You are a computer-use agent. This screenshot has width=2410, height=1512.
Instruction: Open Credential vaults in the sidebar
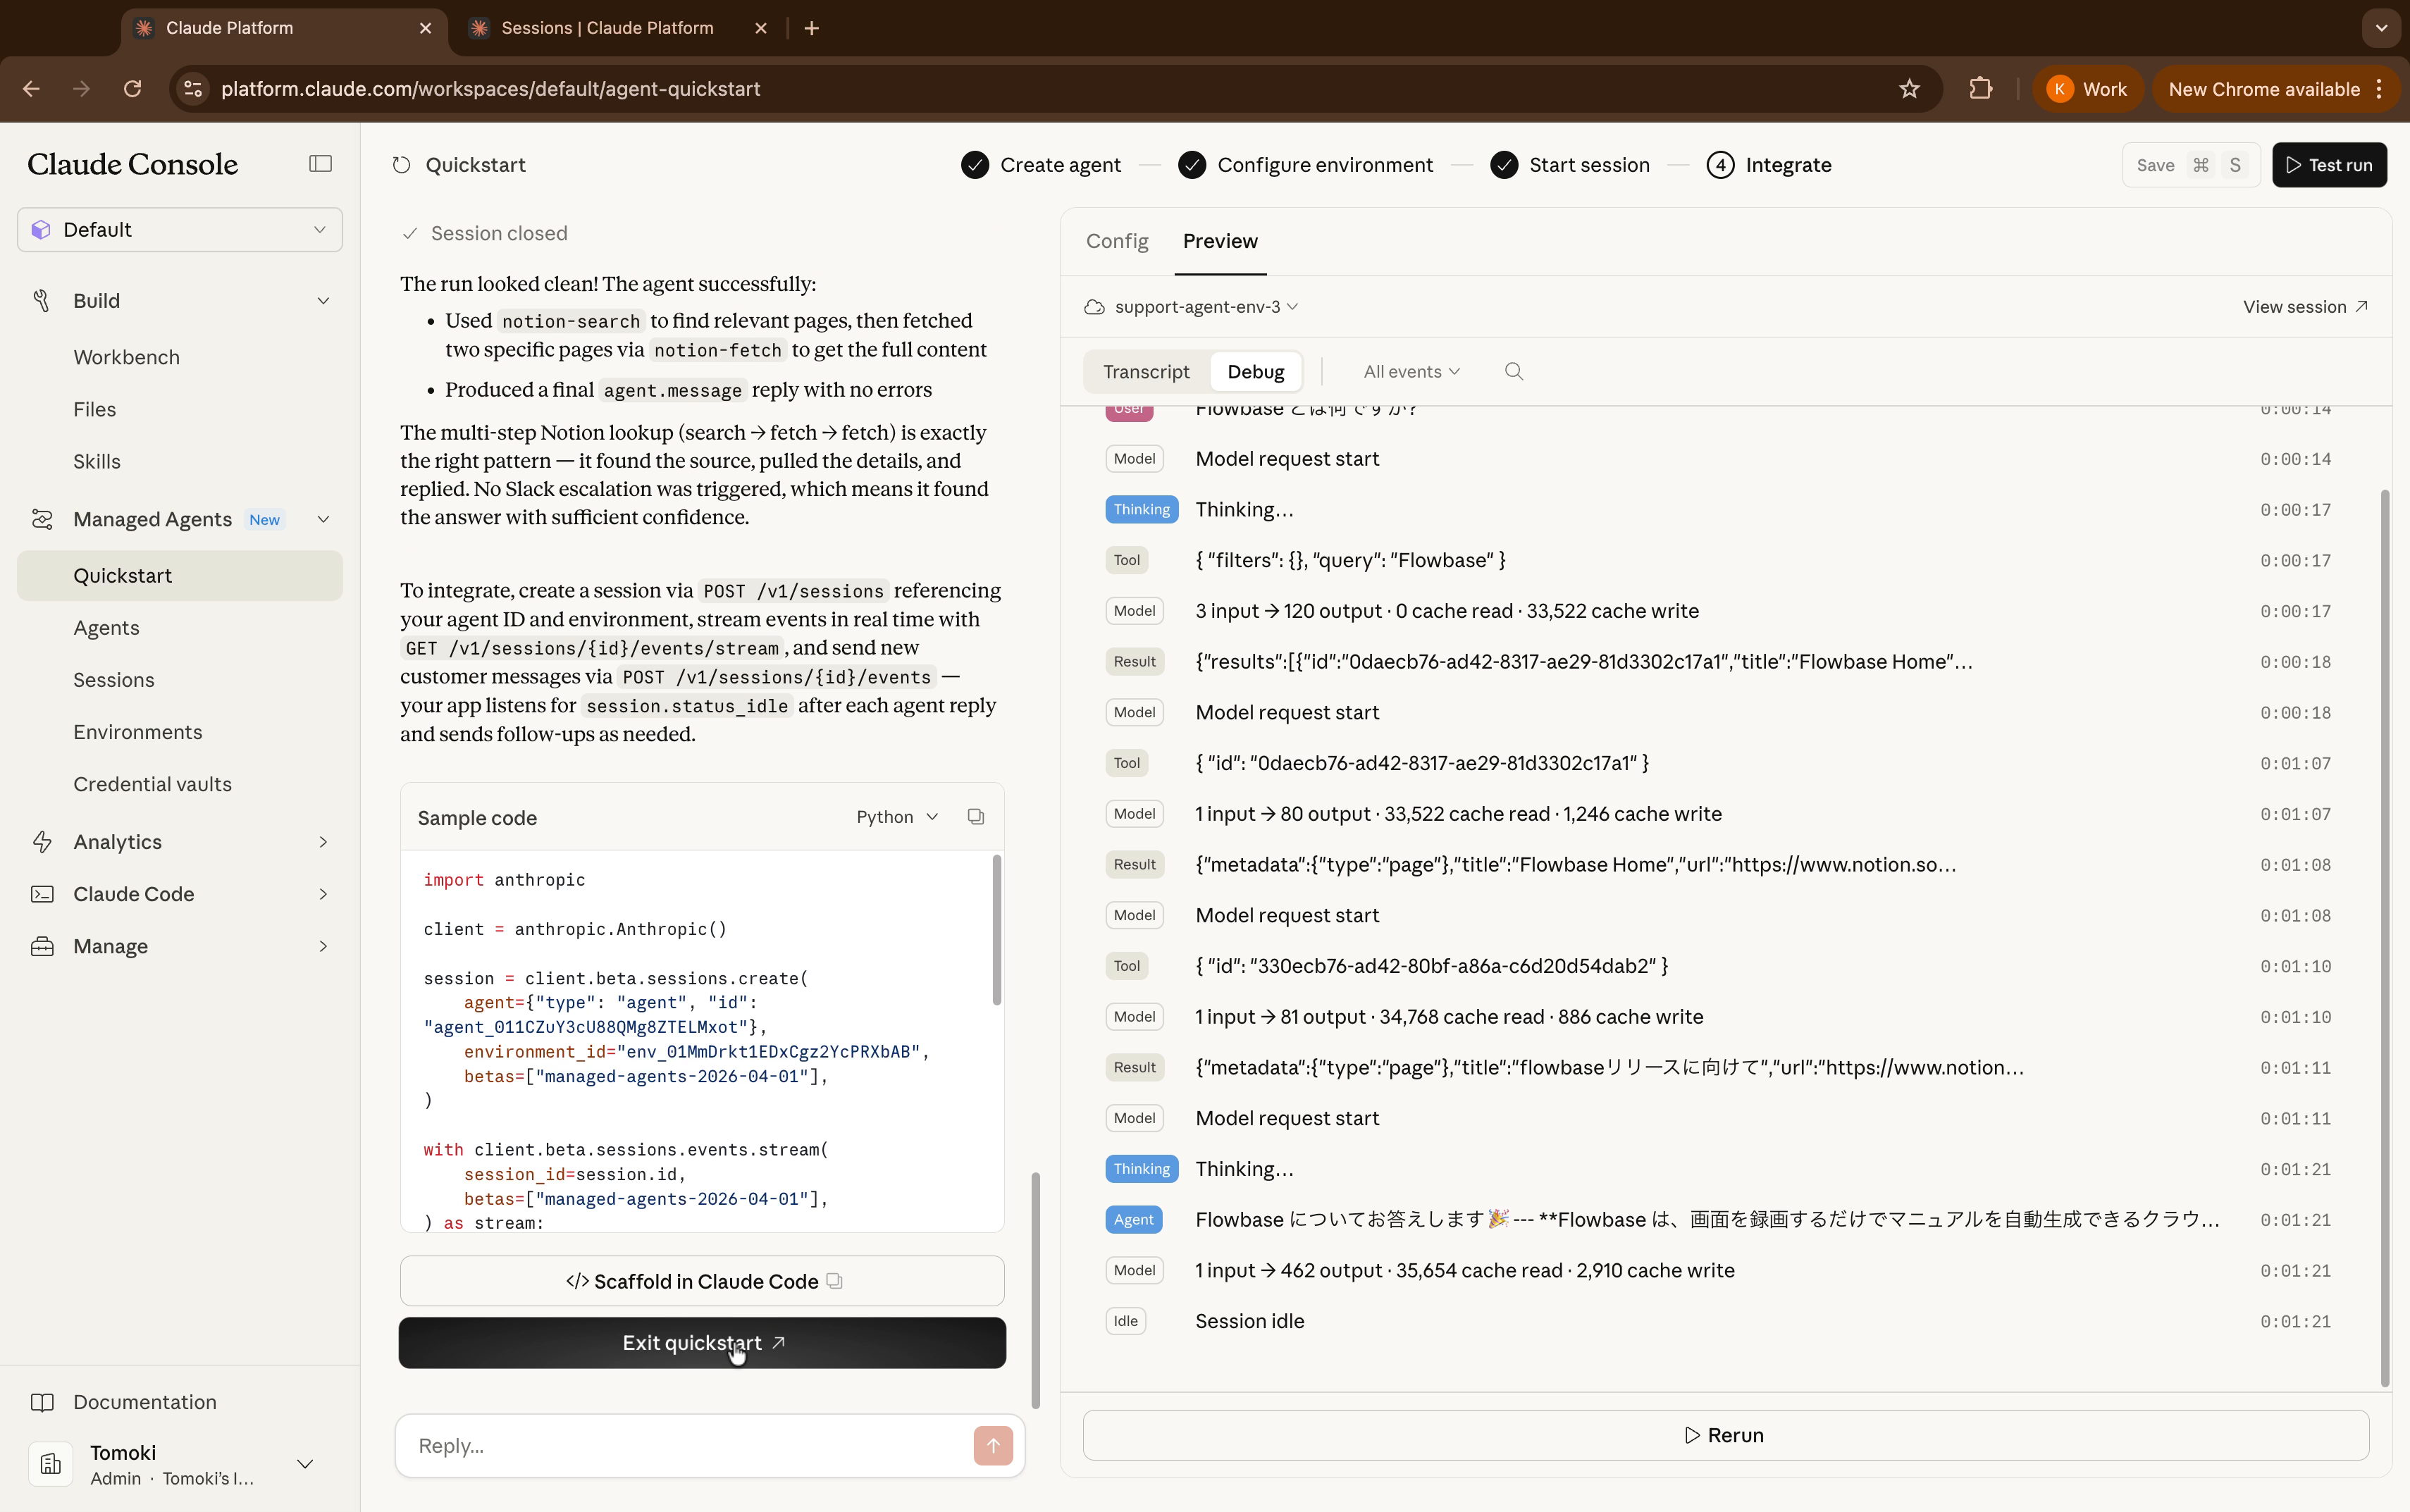point(152,784)
